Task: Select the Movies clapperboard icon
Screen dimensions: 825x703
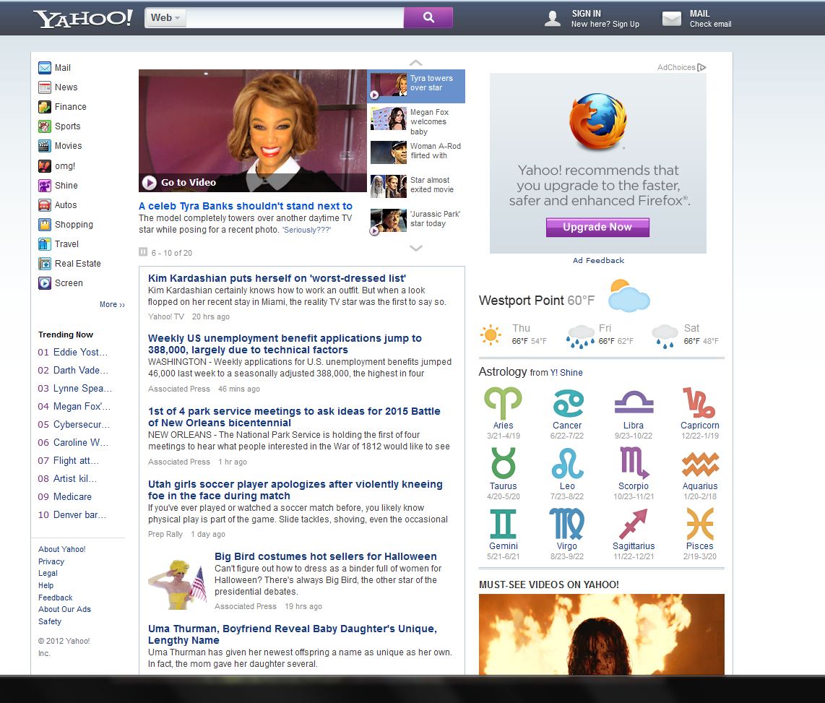Action: coord(45,146)
